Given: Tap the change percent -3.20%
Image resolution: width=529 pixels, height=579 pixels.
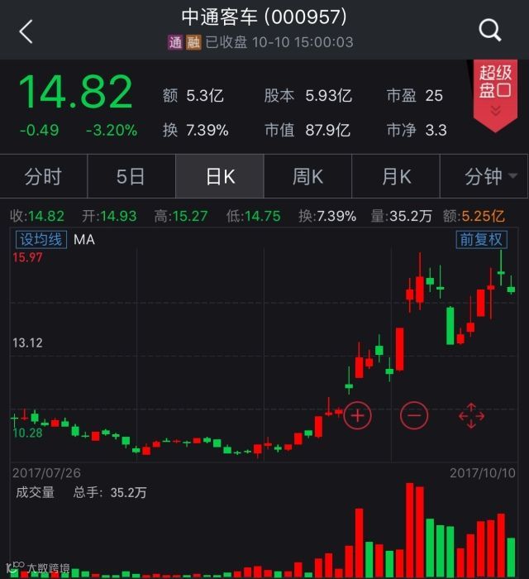Looking at the screenshot, I should [x=112, y=131].
